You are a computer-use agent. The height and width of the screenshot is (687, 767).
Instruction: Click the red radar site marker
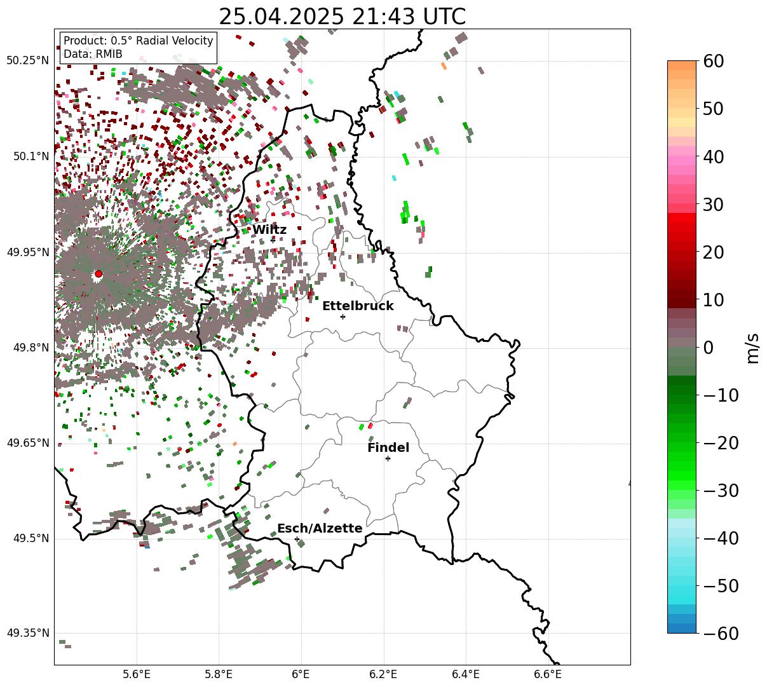pos(98,274)
